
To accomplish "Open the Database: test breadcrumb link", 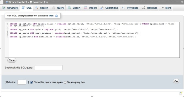I will tap(40, 2).
